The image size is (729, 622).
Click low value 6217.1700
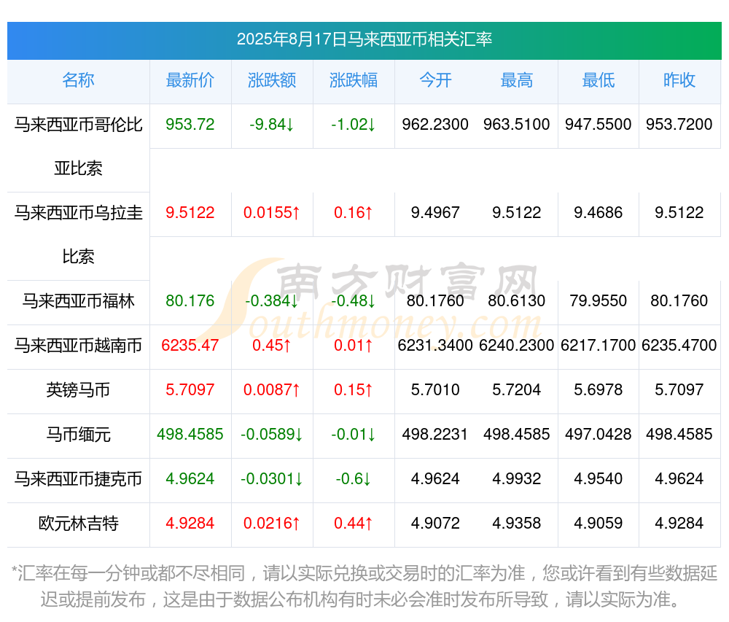coord(599,346)
